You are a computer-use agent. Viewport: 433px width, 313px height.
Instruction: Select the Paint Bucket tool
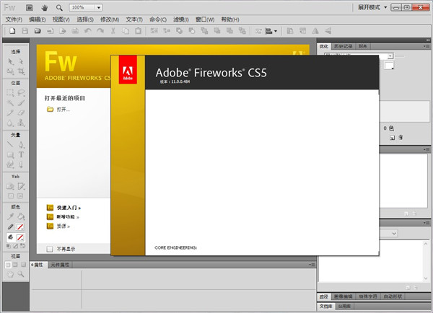21,216
